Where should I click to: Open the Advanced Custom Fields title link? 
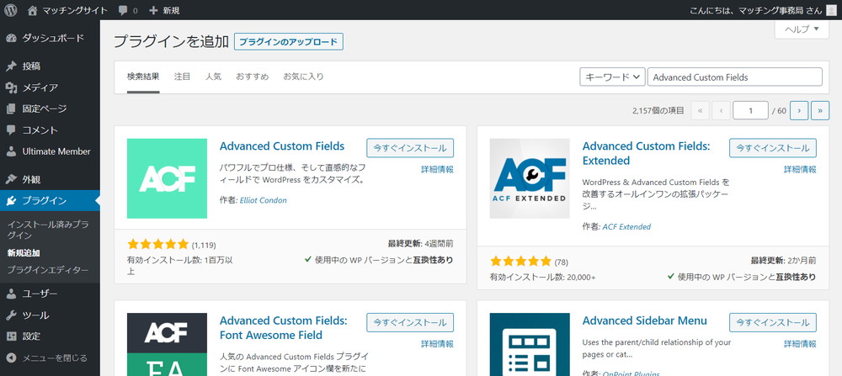(282, 146)
